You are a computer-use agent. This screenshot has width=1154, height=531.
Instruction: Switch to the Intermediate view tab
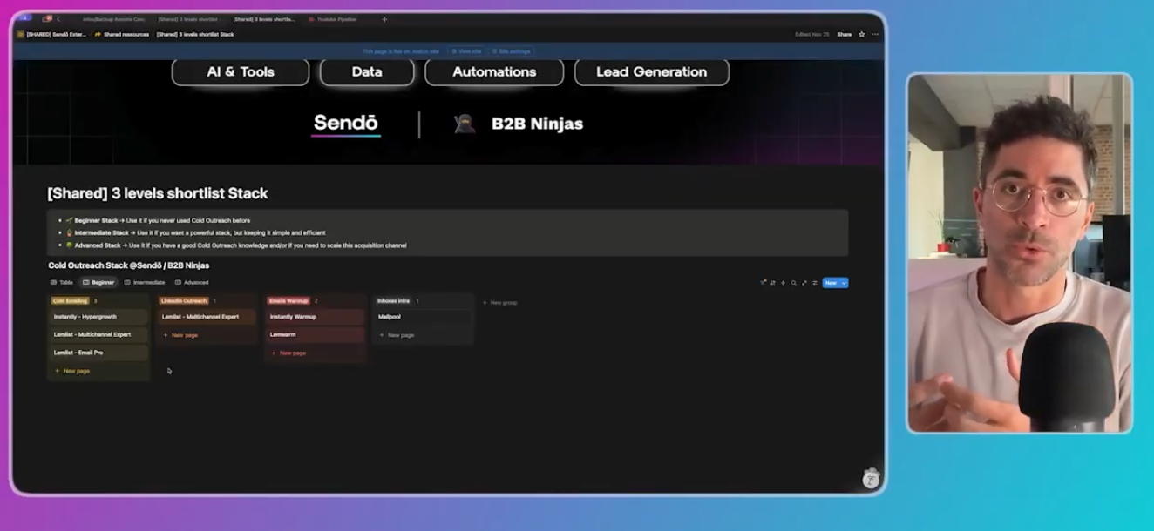[145, 282]
